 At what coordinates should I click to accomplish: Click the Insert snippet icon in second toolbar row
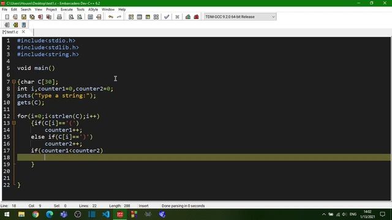click(x=7, y=24)
